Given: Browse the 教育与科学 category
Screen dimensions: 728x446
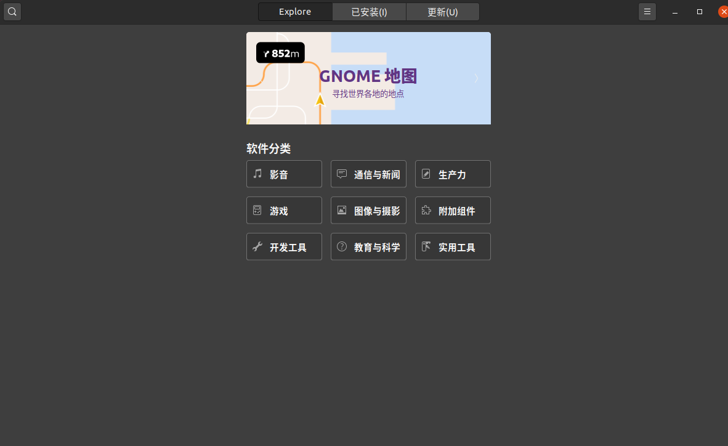Looking at the screenshot, I should click(x=369, y=246).
